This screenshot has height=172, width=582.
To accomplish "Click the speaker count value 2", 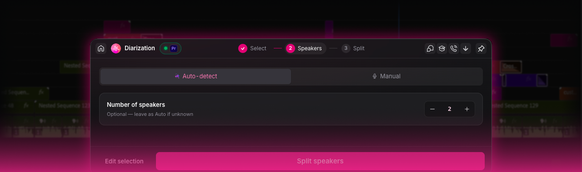I will point(450,109).
